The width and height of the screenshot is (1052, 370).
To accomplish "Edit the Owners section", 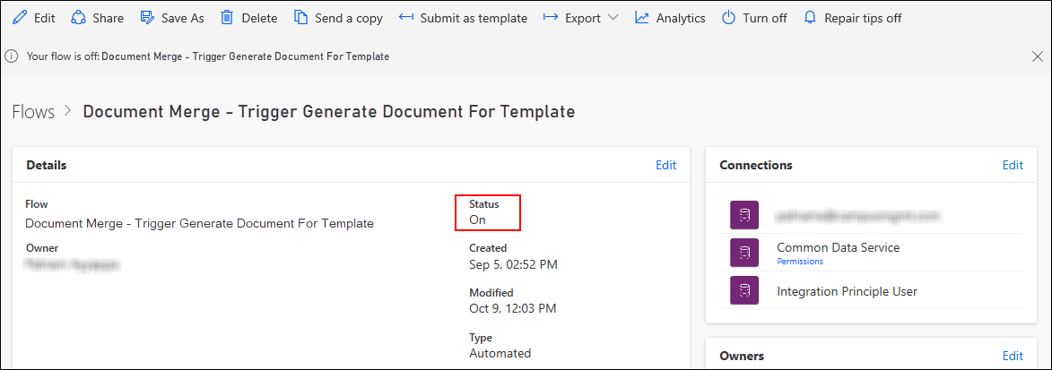I will [x=1012, y=356].
